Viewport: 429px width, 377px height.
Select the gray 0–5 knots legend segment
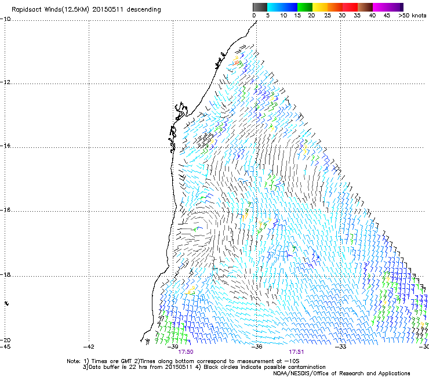(x=260, y=7)
